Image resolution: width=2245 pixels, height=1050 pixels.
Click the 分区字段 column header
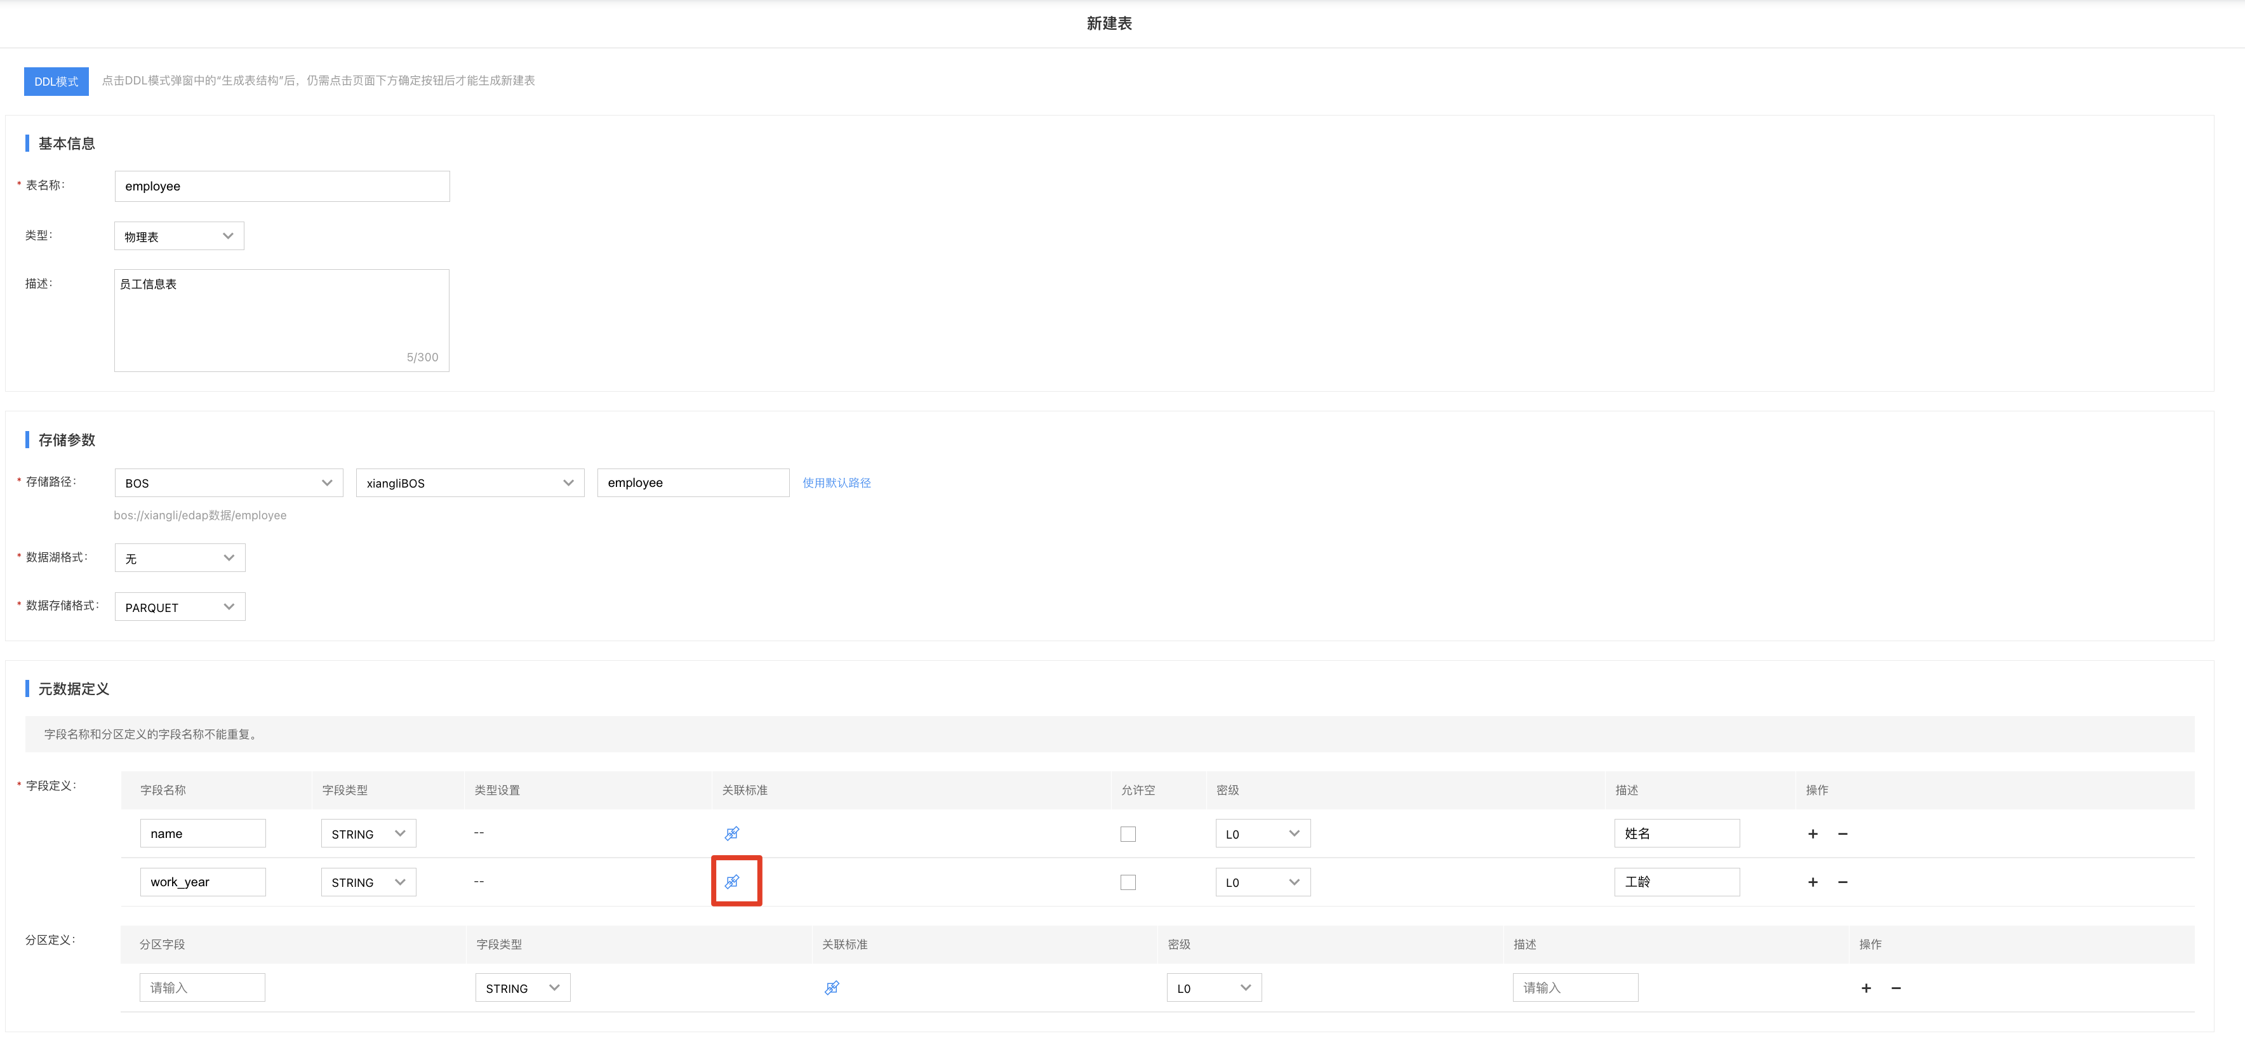tap(162, 945)
